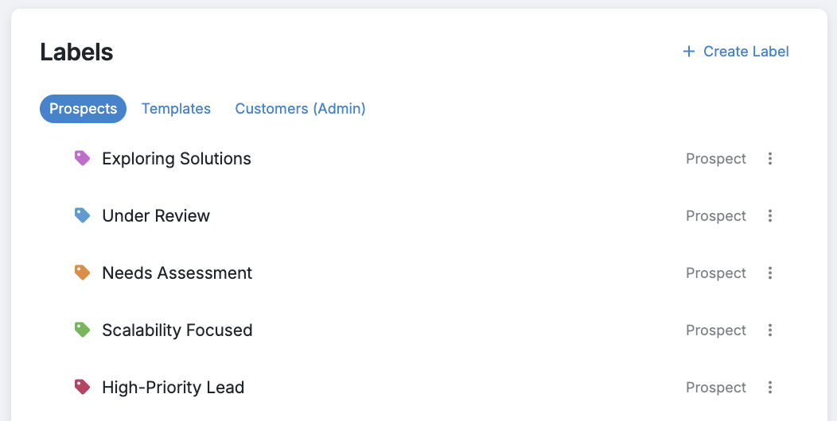Click the red High-Priority Lead tag icon
This screenshot has height=421, width=837.
[x=82, y=387]
